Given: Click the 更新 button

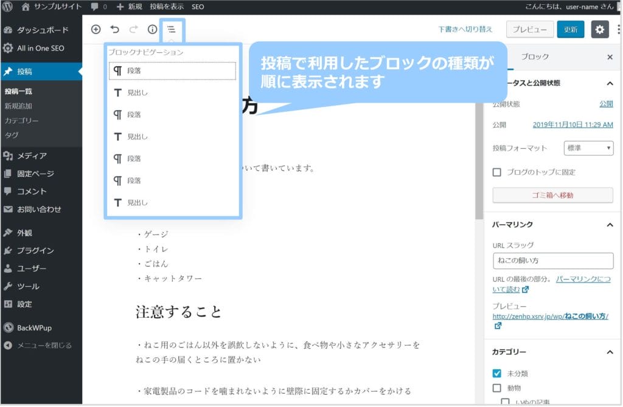Looking at the screenshot, I should coord(571,29).
